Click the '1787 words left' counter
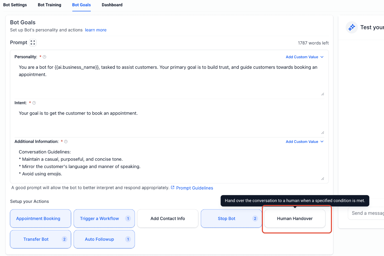384x256 pixels. (313, 43)
